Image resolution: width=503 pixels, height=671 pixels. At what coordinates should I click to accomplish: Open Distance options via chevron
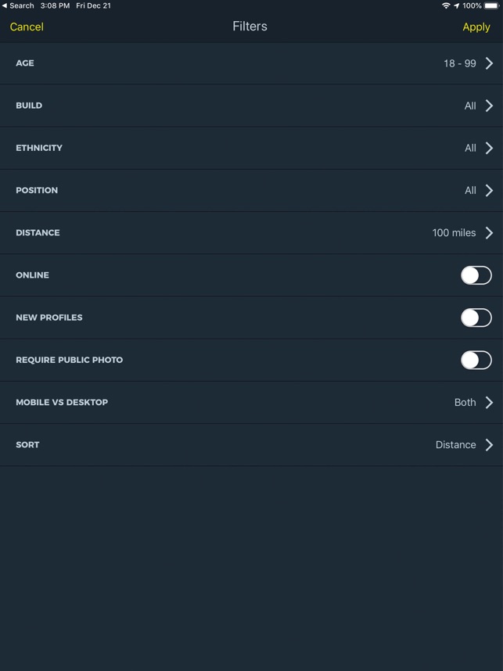pos(489,232)
